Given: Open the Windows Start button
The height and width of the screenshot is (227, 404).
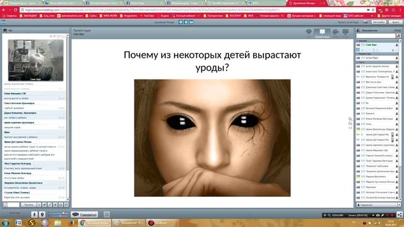Looking at the screenshot, I should tap(5, 223).
